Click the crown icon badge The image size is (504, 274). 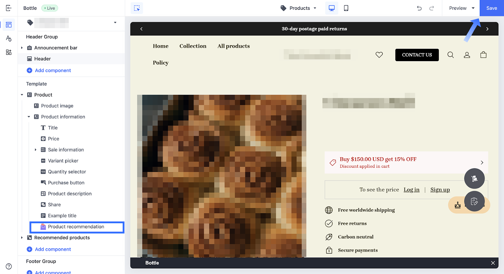point(458,205)
